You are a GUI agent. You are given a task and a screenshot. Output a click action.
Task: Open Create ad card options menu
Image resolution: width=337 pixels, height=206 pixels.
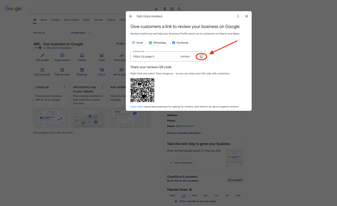[x=65, y=87]
